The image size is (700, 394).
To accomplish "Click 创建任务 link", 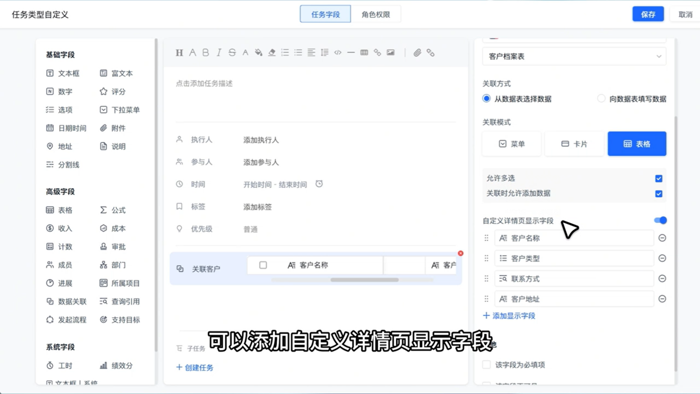I will pyautogui.click(x=195, y=367).
